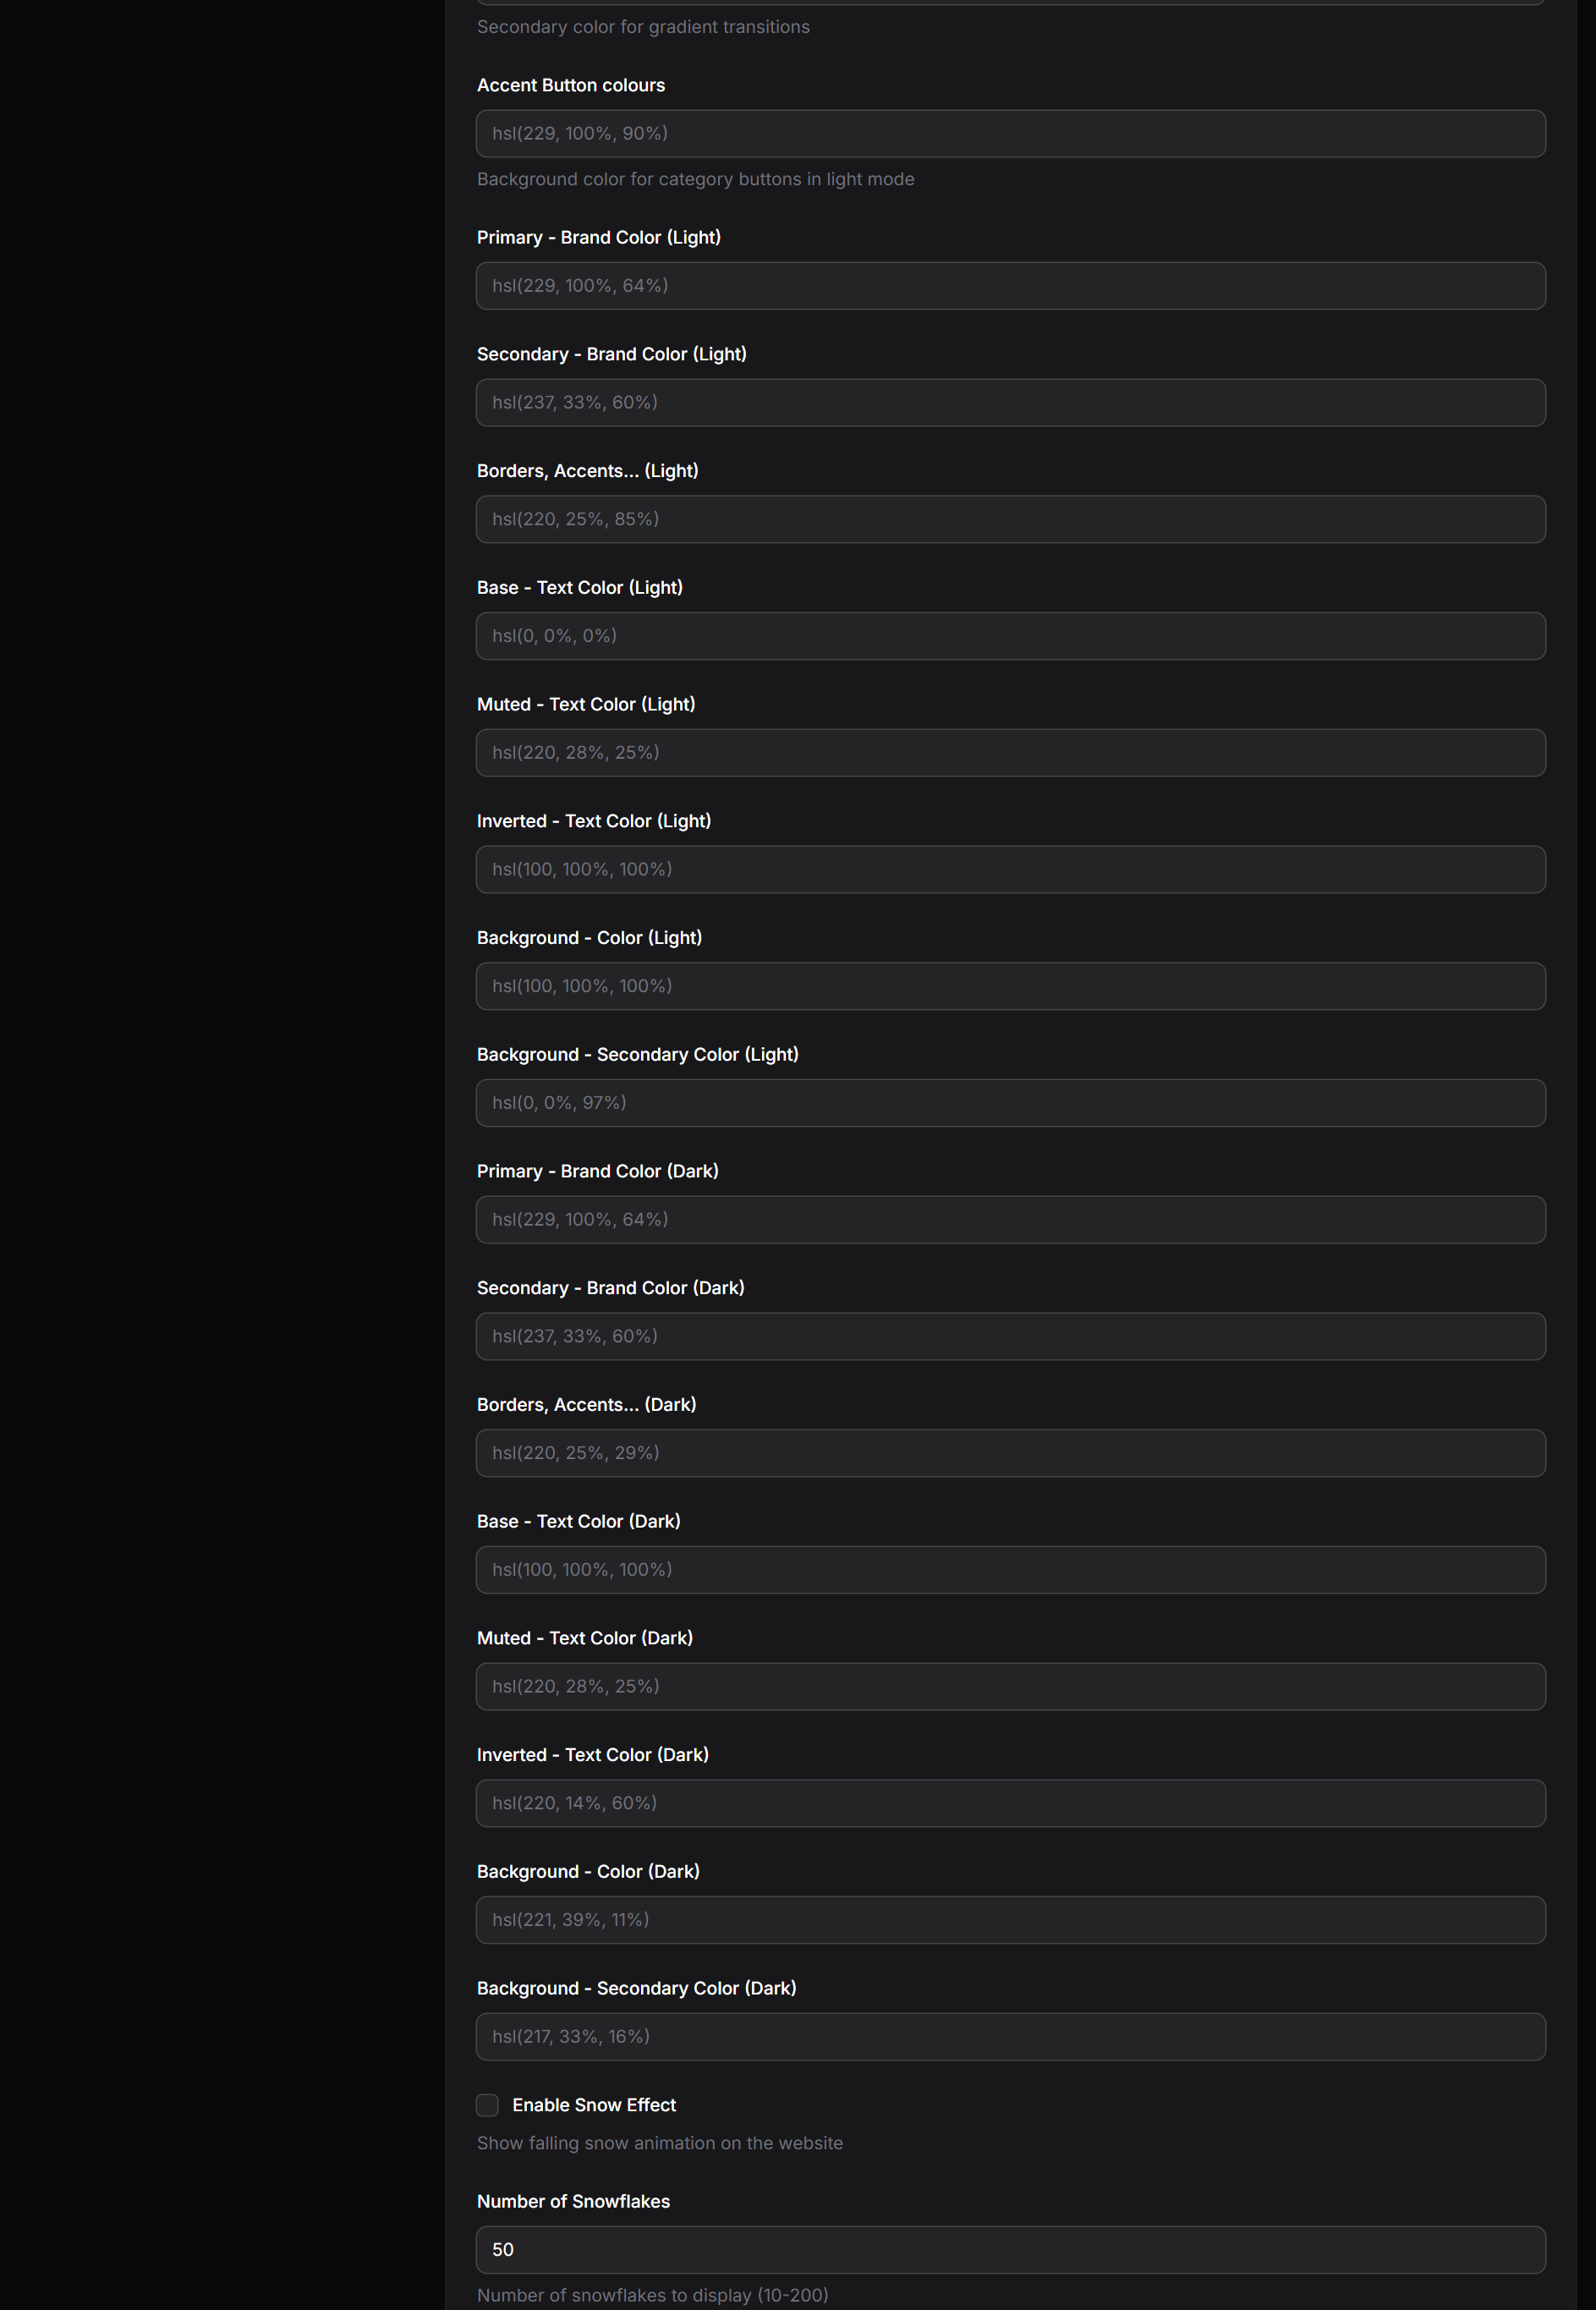Screen dimensions: 1596x2310
Task: Click the Number of Snowflakes input field
Action: tap(1010, 2250)
